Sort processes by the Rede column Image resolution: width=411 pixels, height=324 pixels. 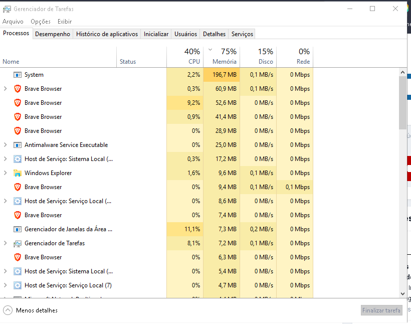(295, 57)
